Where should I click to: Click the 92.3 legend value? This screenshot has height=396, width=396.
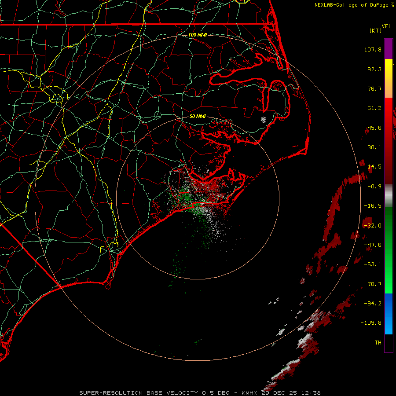coord(374,69)
